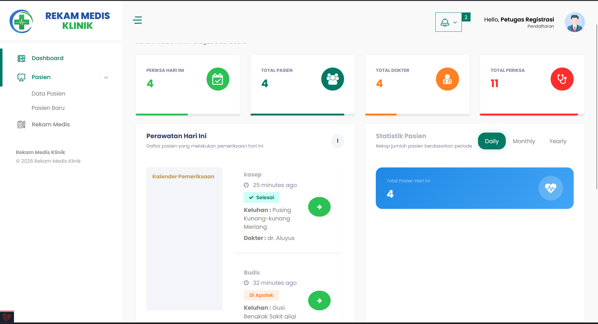Open the three-dot options for Perawatan Hari Ini
Viewport: 598px width, 324px height.
coord(337,141)
